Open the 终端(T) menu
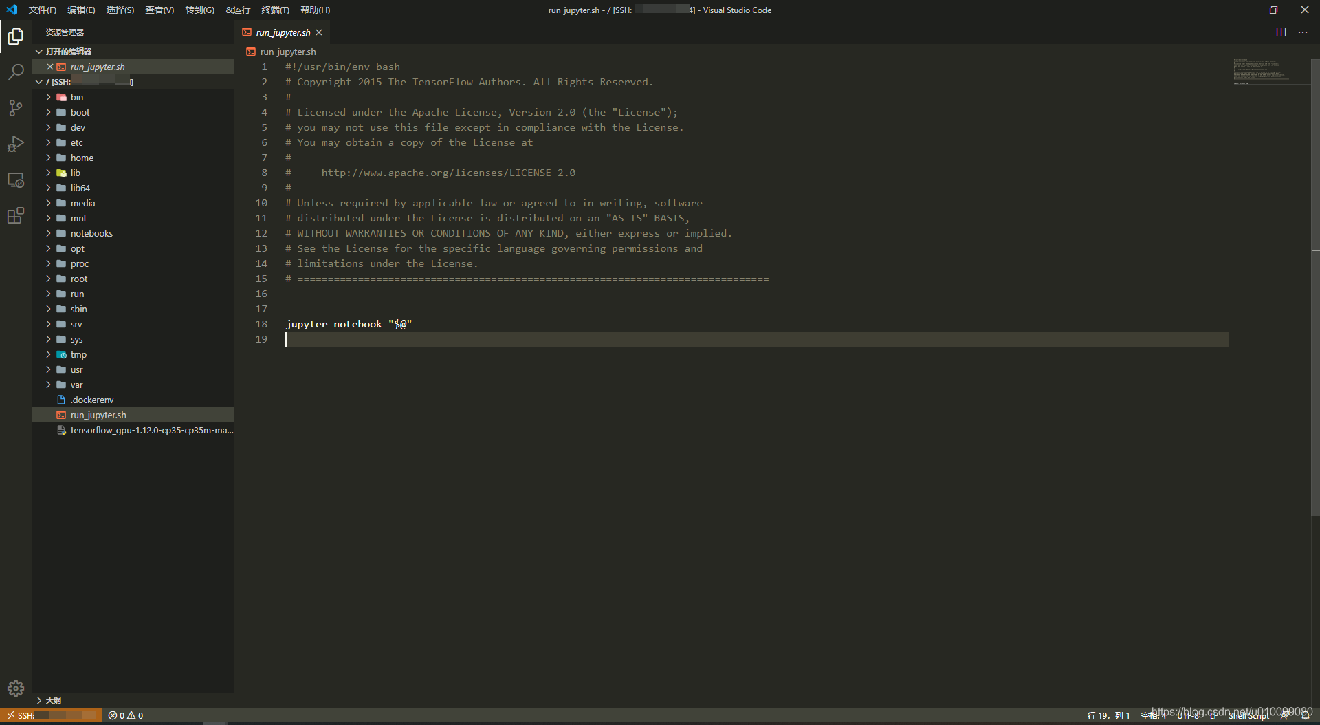This screenshot has width=1320, height=725. pos(275,10)
